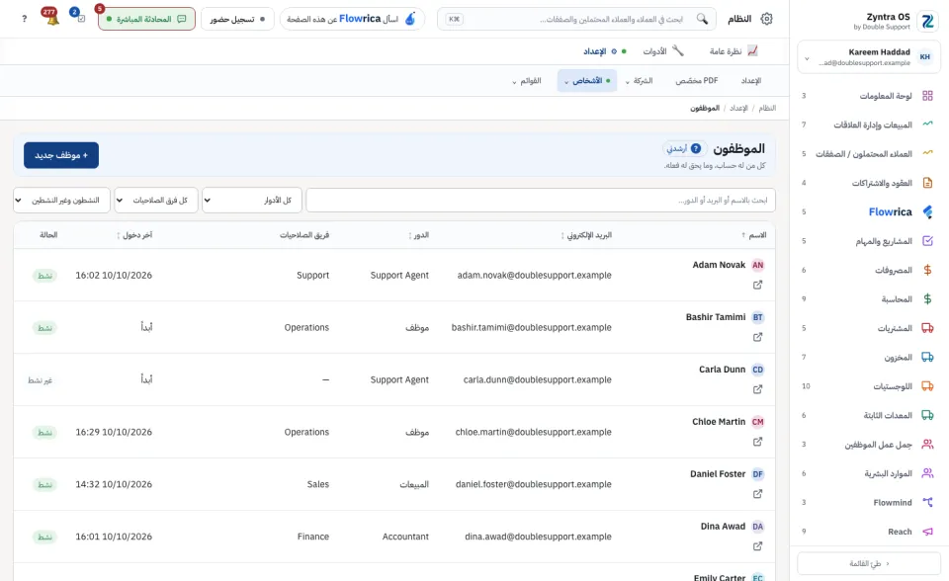
Task: Open Daniel Foster's external link icon
Action: pos(758,494)
